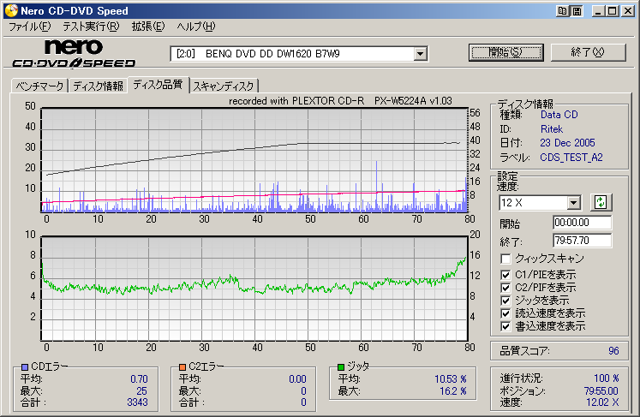Click the orange C2エラー legend square
This screenshot has height=417, width=640.
point(182,366)
